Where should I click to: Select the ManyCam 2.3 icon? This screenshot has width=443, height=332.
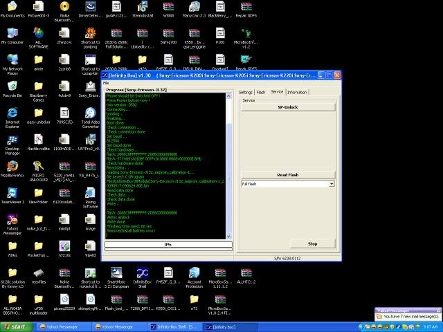coord(195,10)
